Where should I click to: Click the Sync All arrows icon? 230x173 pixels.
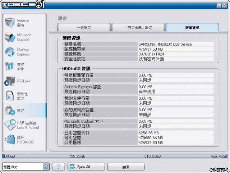pyautogui.click(x=72, y=167)
